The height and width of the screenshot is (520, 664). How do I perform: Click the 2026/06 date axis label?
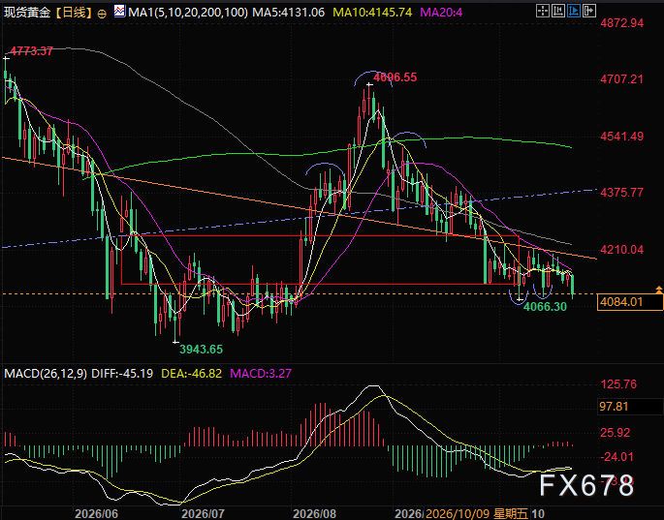click(97, 513)
